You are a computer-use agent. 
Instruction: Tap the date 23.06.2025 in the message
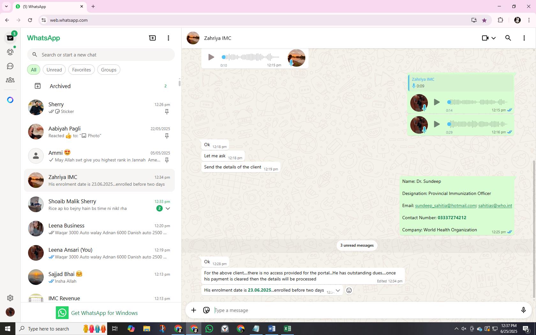(259, 290)
